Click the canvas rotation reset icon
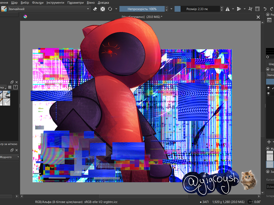This screenshot has height=205, width=274. tap(250, 202)
